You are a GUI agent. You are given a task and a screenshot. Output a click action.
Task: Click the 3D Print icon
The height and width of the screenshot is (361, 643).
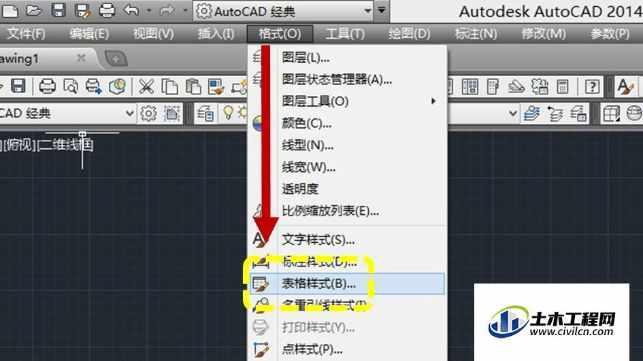118,86
